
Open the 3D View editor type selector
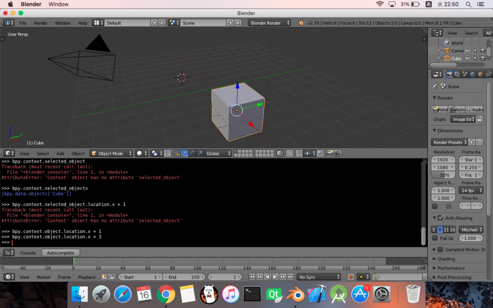(10, 153)
